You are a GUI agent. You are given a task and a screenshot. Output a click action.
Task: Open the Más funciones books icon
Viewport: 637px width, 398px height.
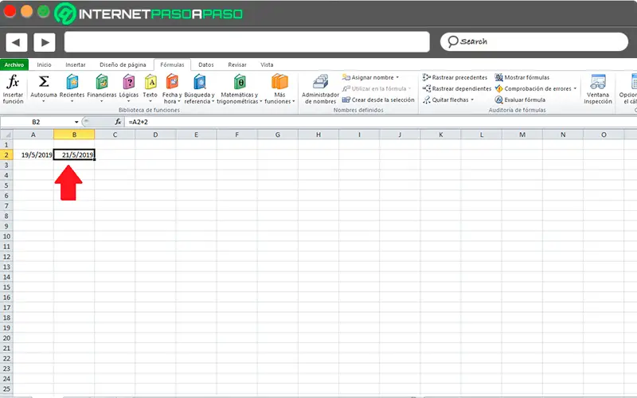click(279, 82)
